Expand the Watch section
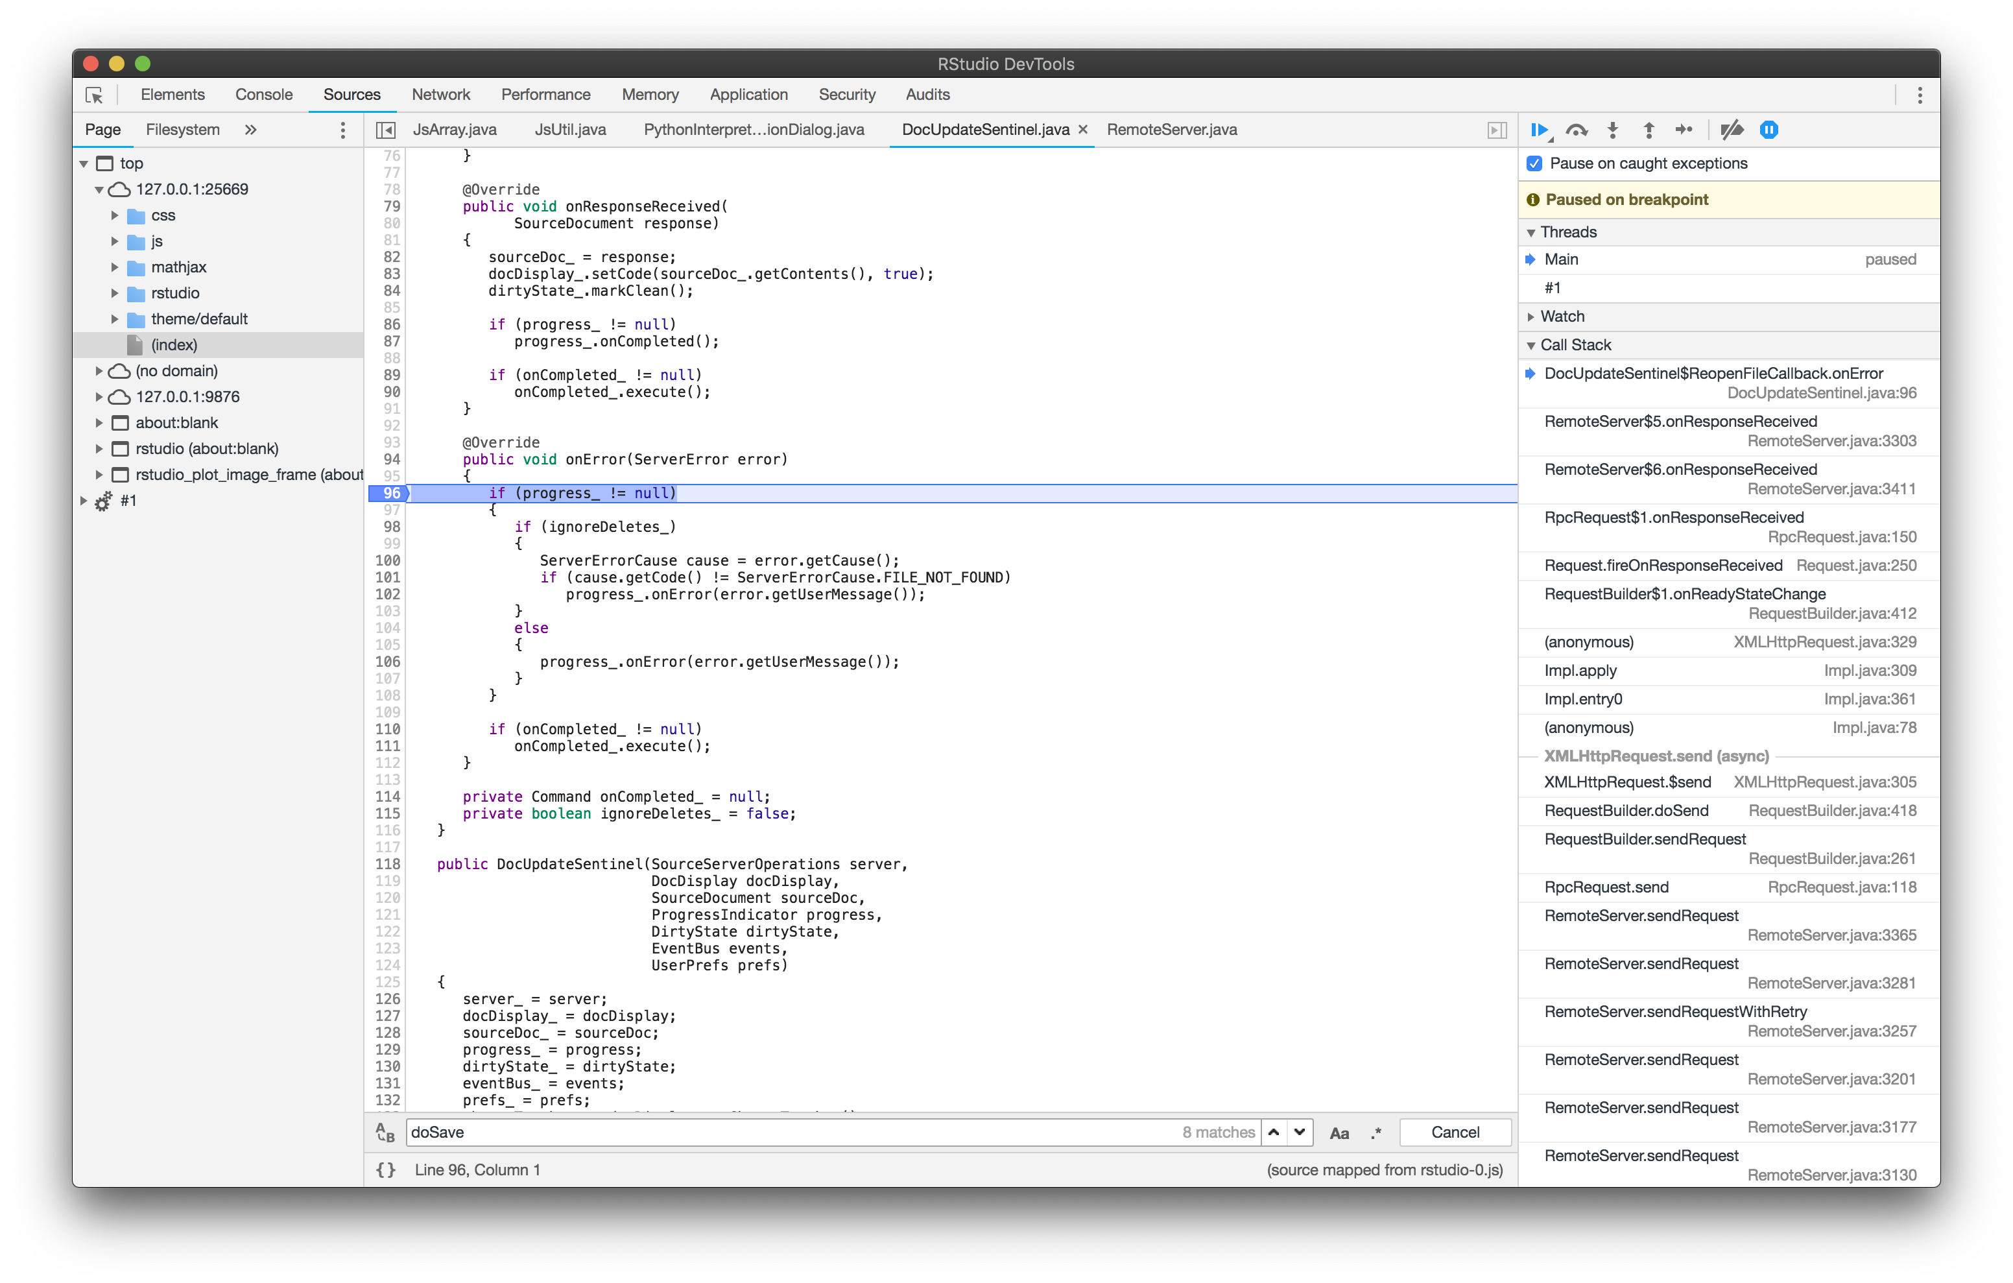2013x1283 pixels. 1562,316
